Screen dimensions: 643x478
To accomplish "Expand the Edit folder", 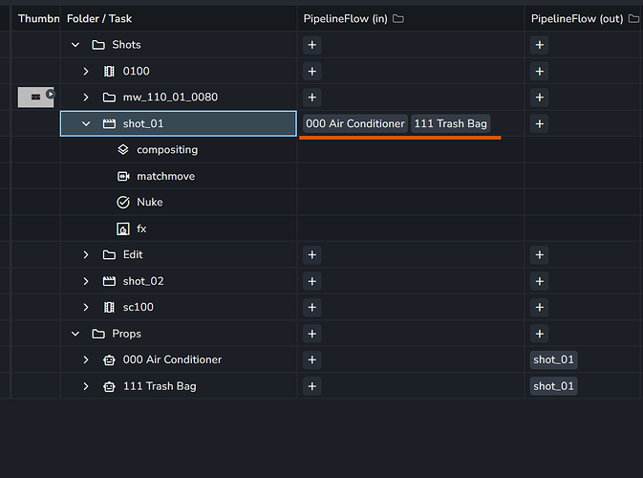I will (86, 255).
